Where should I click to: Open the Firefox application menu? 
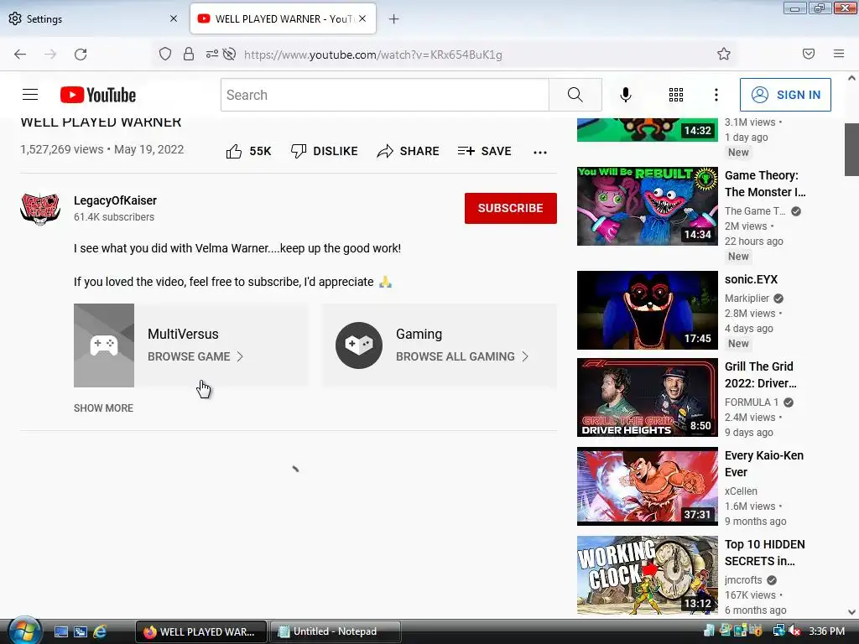[839, 54]
